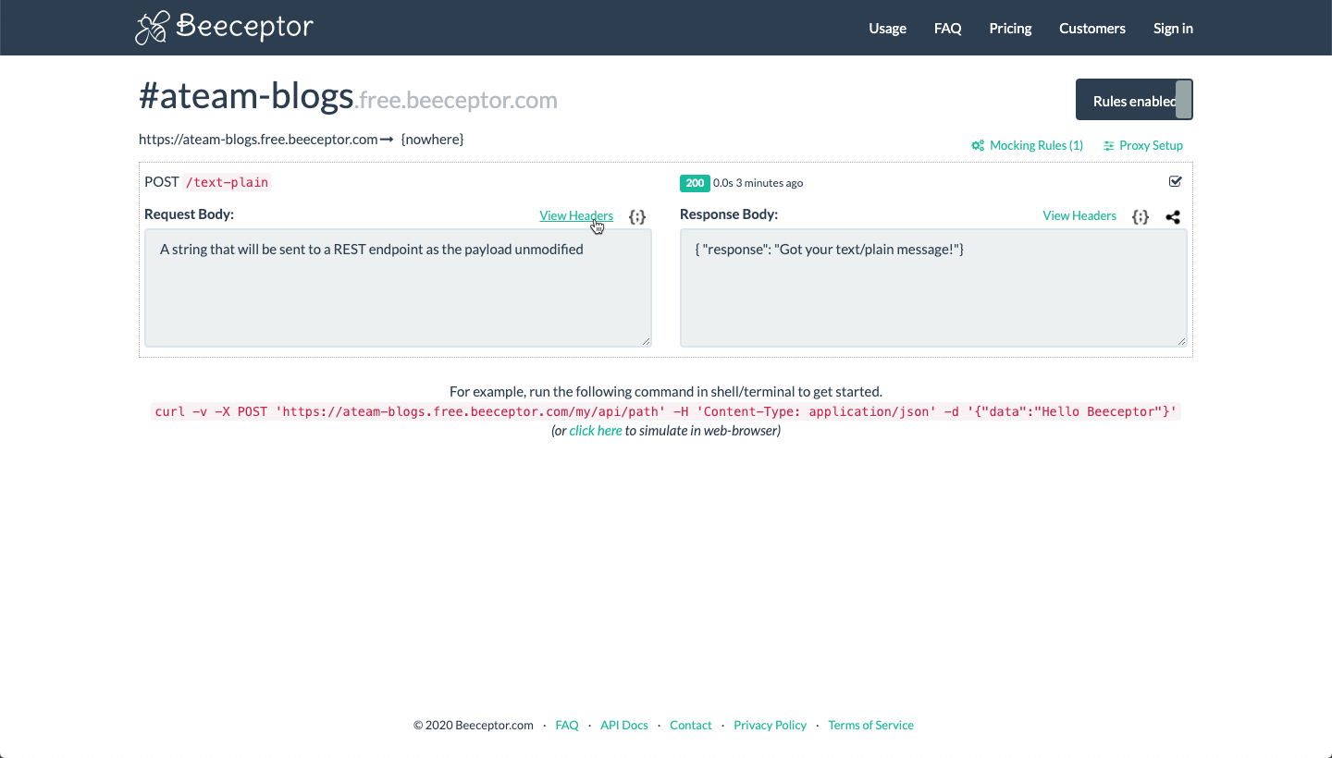
Task: Click the Beeceptor brand name text
Action: pyautogui.click(x=244, y=27)
